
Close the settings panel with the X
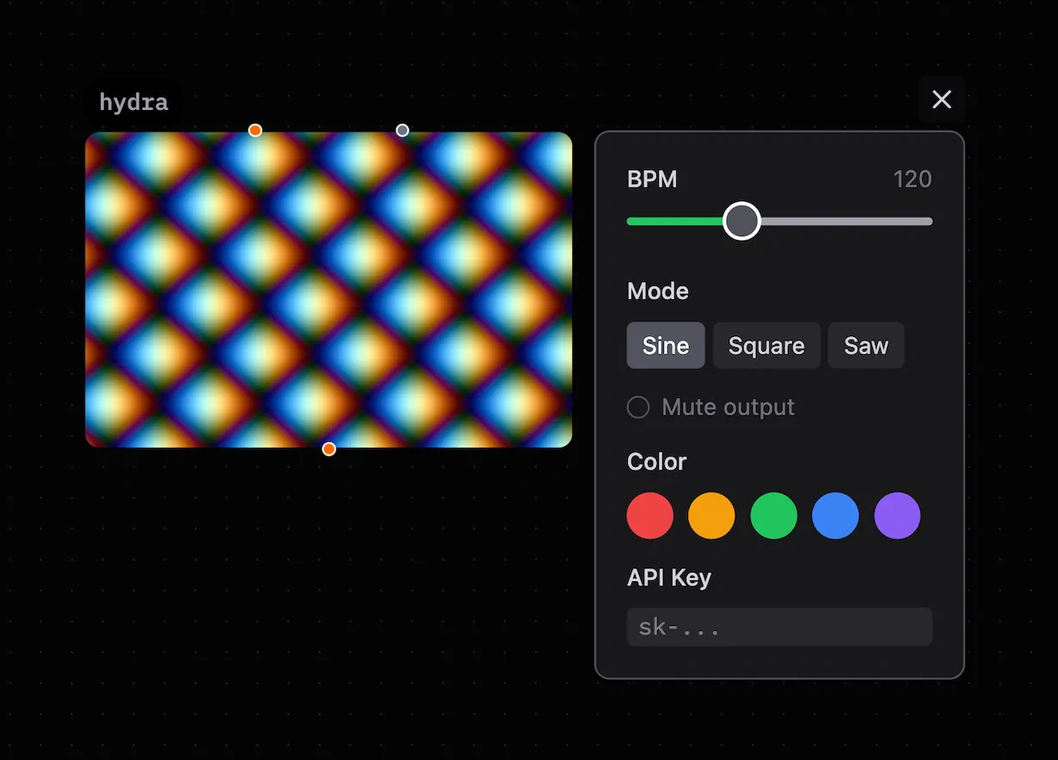941,99
